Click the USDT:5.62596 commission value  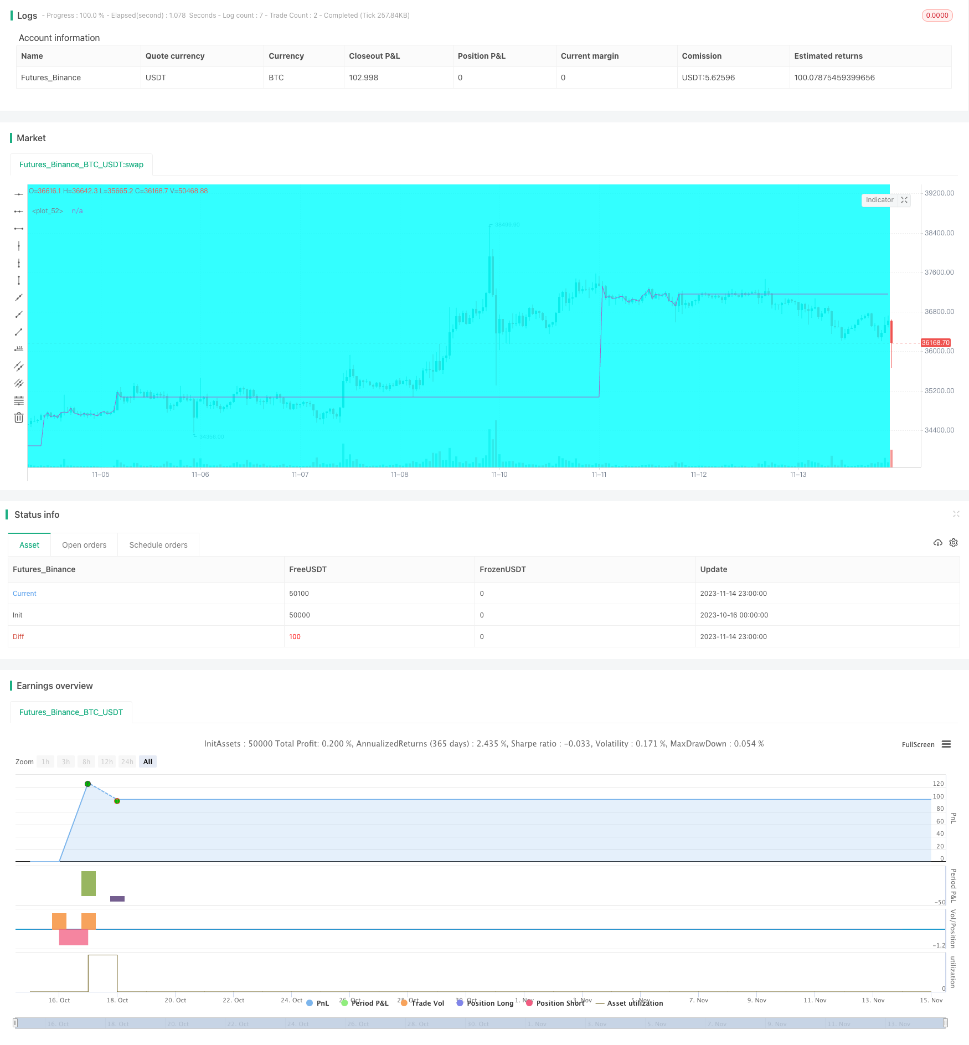708,78
